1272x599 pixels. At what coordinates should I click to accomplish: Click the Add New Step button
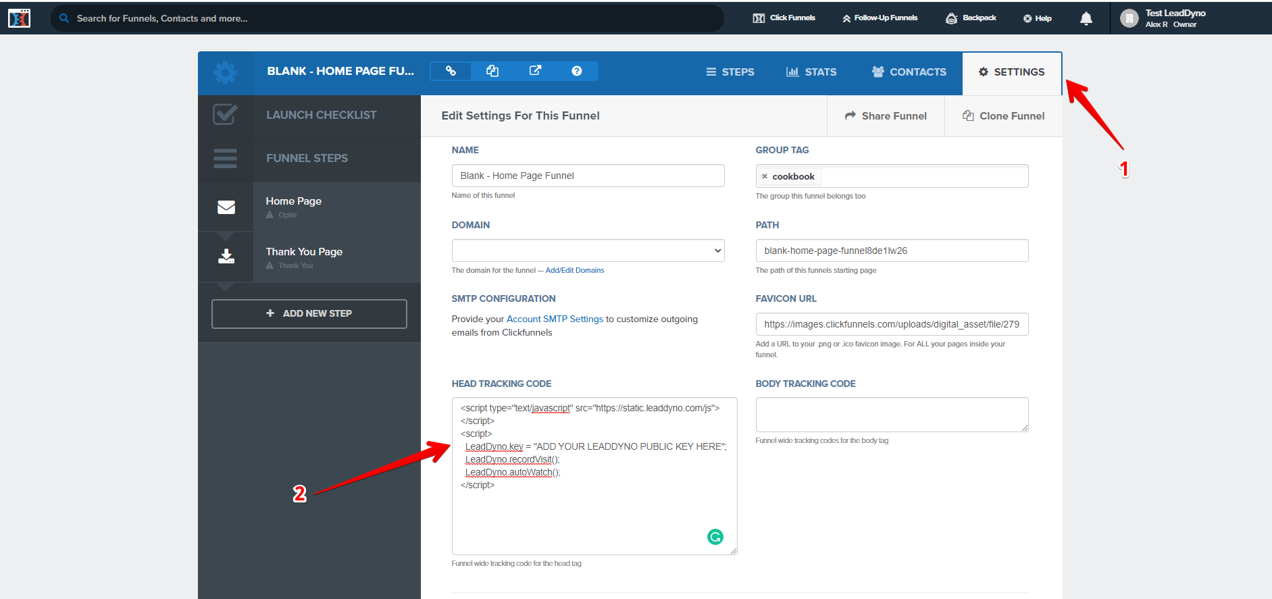click(309, 314)
